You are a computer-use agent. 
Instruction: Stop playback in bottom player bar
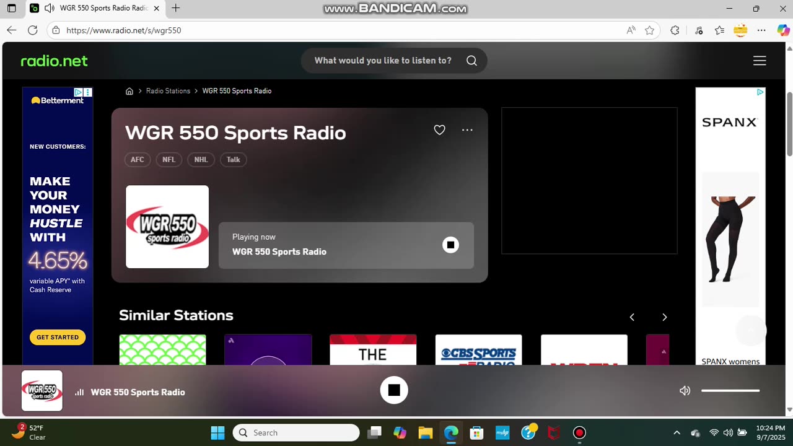(x=394, y=390)
